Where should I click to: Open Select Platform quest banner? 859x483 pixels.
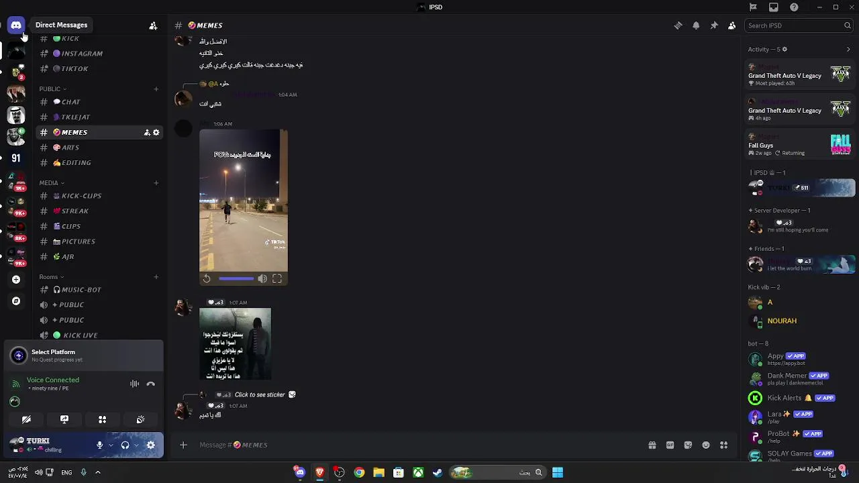coord(84,356)
